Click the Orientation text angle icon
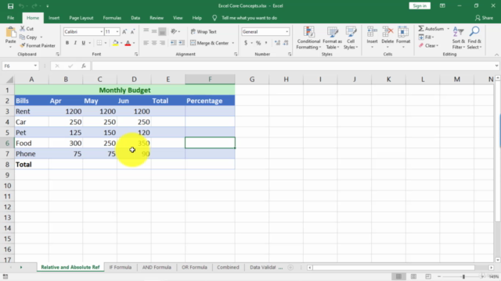Screen dimensions: 501x281 click(x=174, y=31)
